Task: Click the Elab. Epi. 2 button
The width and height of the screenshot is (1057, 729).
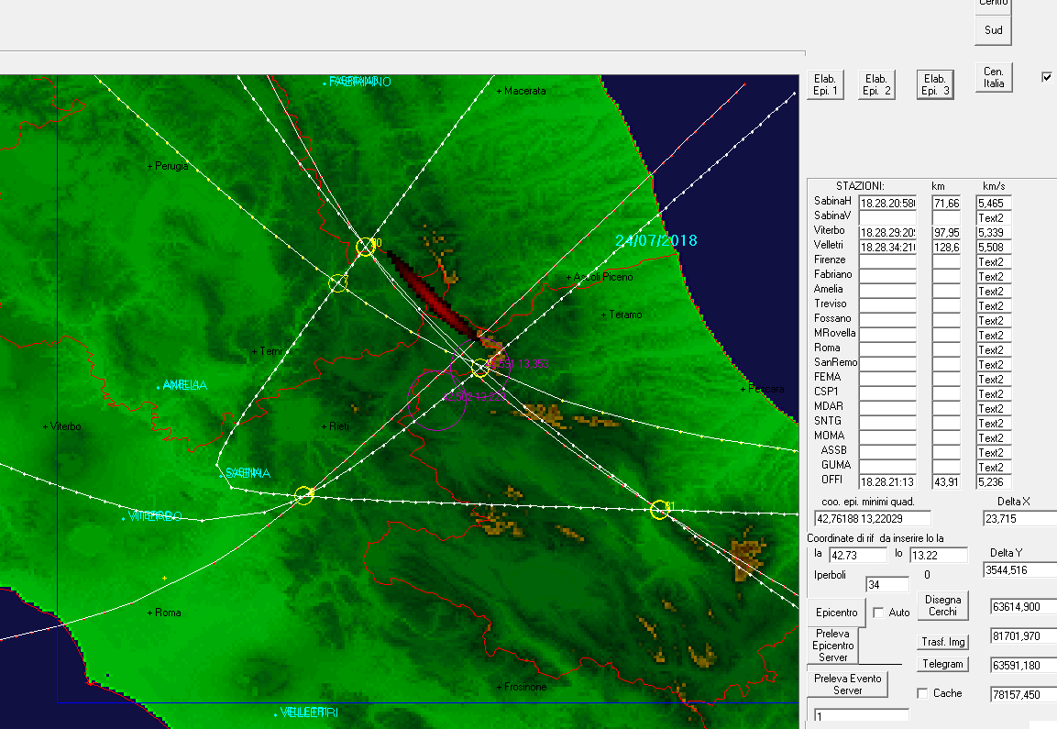Action: pyautogui.click(x=876, y=85)
